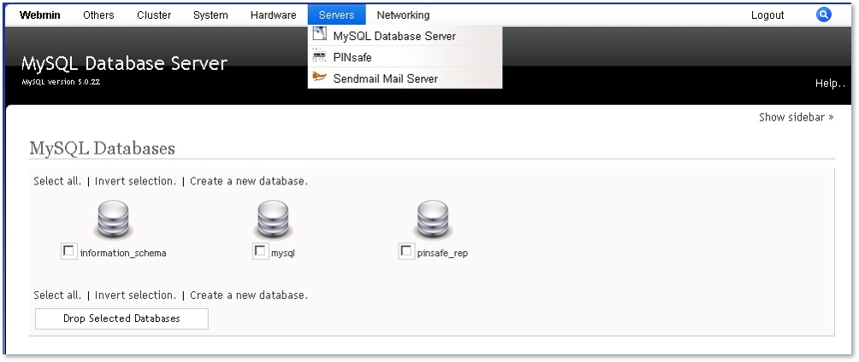Expand the System menu
859x362 pixels.
(210, 15)
